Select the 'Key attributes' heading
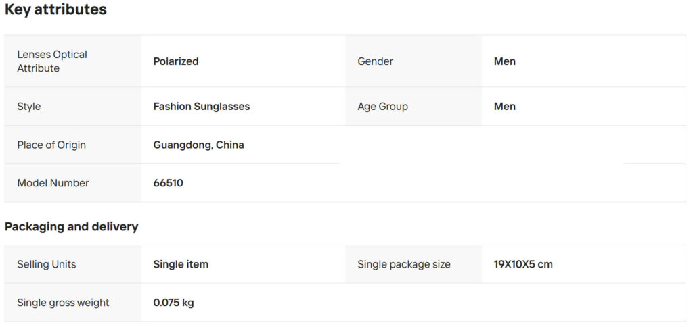This screenshot has width=693, height=327. point(55,9)
